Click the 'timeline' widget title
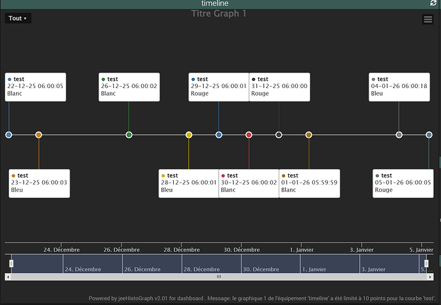The image size is (441, 305). pyautogui.click(x=215, y=4)
